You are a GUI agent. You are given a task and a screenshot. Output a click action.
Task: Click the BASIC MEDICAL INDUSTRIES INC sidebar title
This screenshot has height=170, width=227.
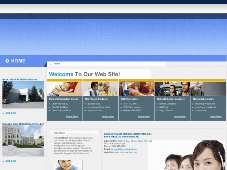(x=20, y=80)
